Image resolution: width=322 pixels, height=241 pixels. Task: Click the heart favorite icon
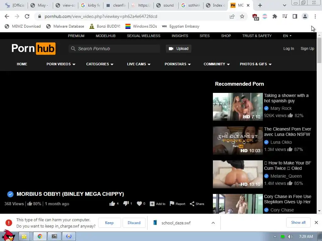[x=139, y=203]
